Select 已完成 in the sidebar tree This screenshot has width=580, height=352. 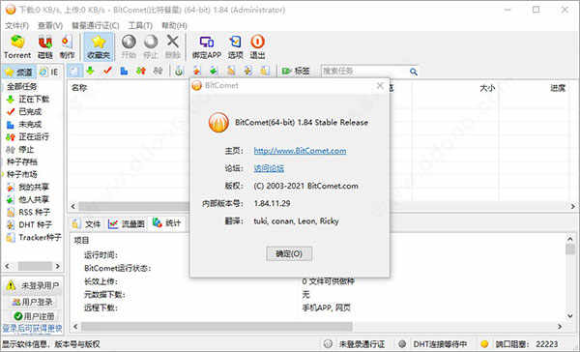click(30, 111)
